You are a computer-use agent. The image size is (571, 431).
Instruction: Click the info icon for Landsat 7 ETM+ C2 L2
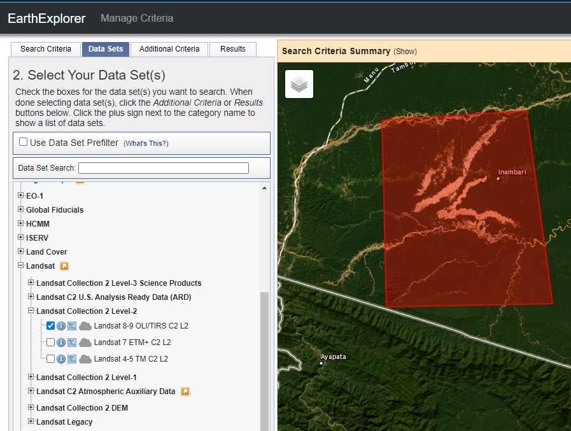click(x=61, y=343)
